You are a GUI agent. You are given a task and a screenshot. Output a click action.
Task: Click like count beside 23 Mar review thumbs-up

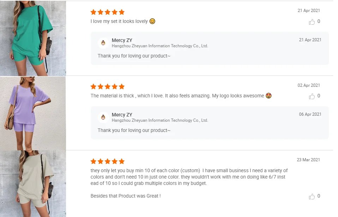click(319, 196)
